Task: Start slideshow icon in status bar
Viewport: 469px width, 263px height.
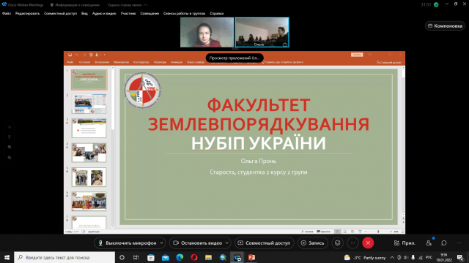Action: point(360,232)
